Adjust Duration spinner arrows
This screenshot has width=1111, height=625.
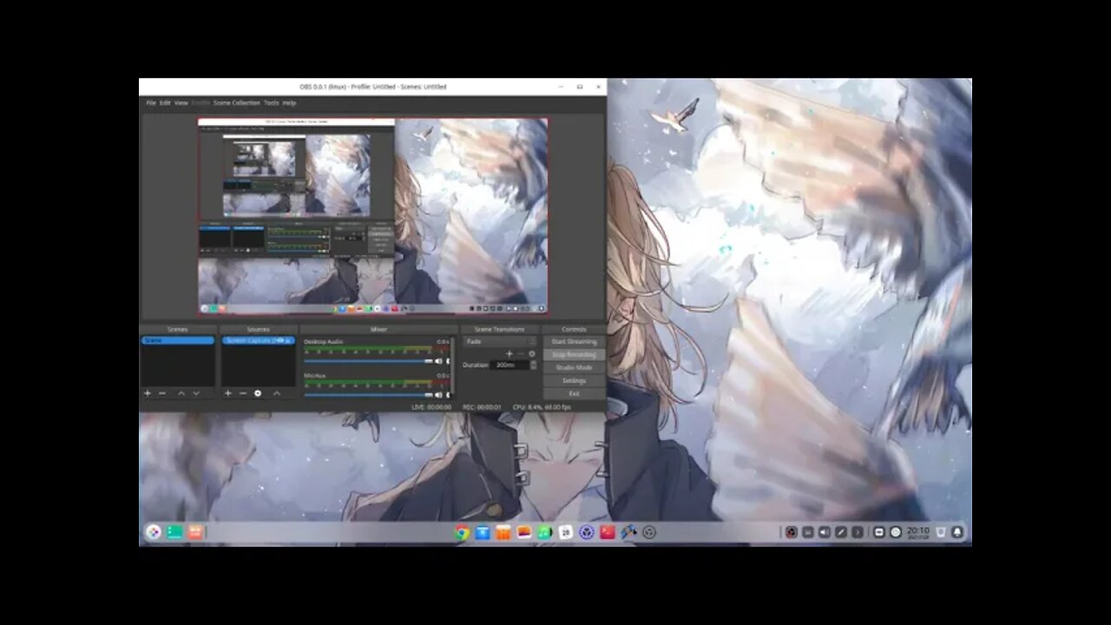534,365
